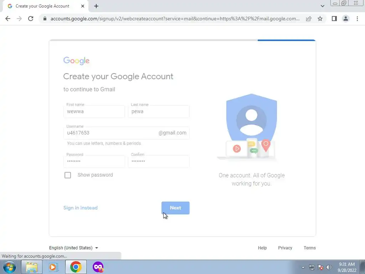
Task: Click the Confirm password field
Action: 159,162
